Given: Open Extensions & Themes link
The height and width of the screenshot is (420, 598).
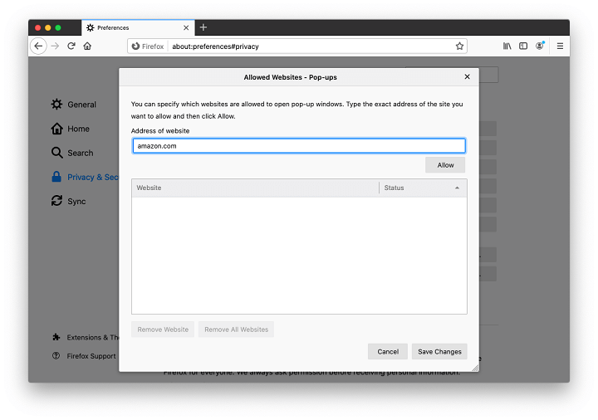Looking at the screenshot, I should 86,337.
